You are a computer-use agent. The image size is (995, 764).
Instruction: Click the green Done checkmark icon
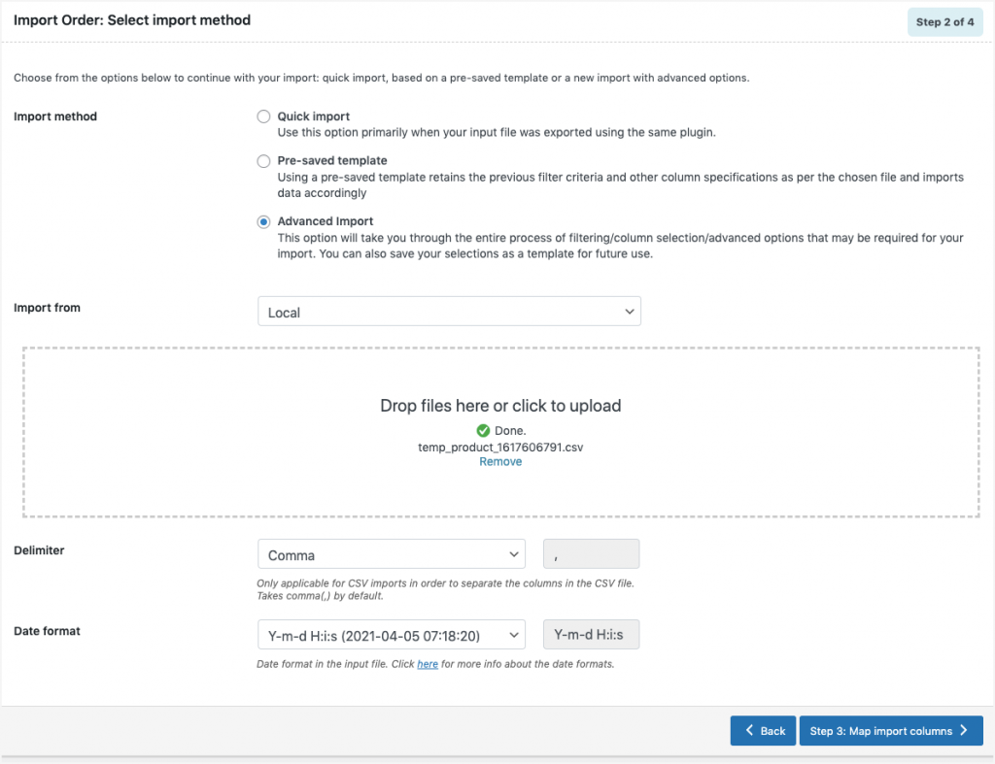coord(483,430)
